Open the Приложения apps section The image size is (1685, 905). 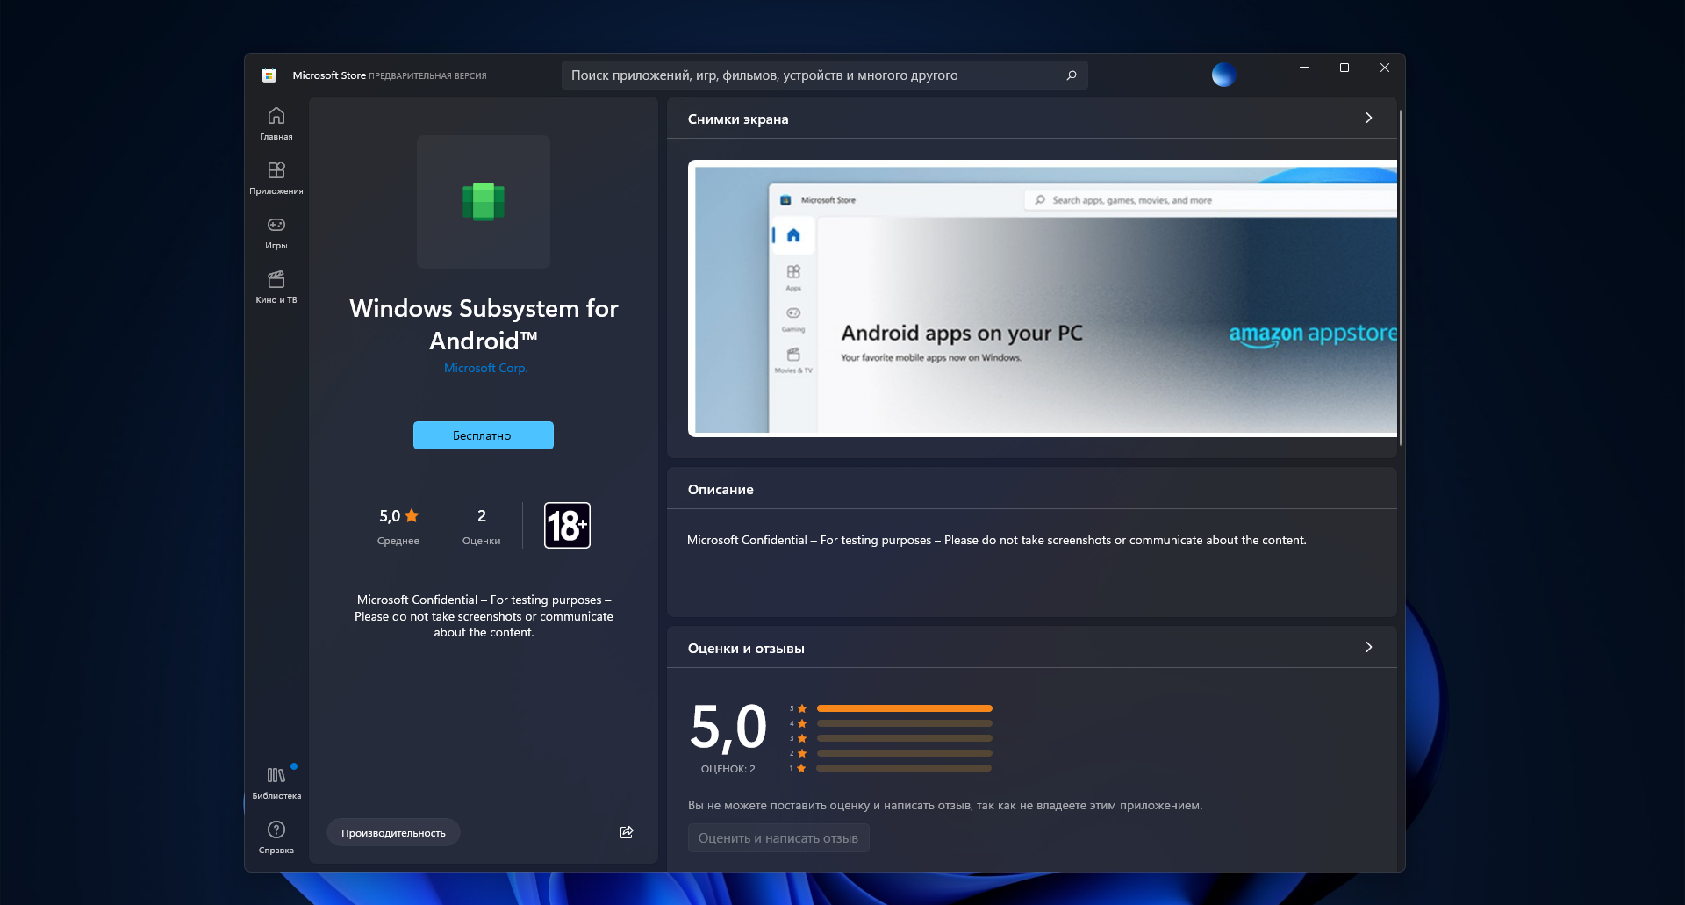(276, 178)
